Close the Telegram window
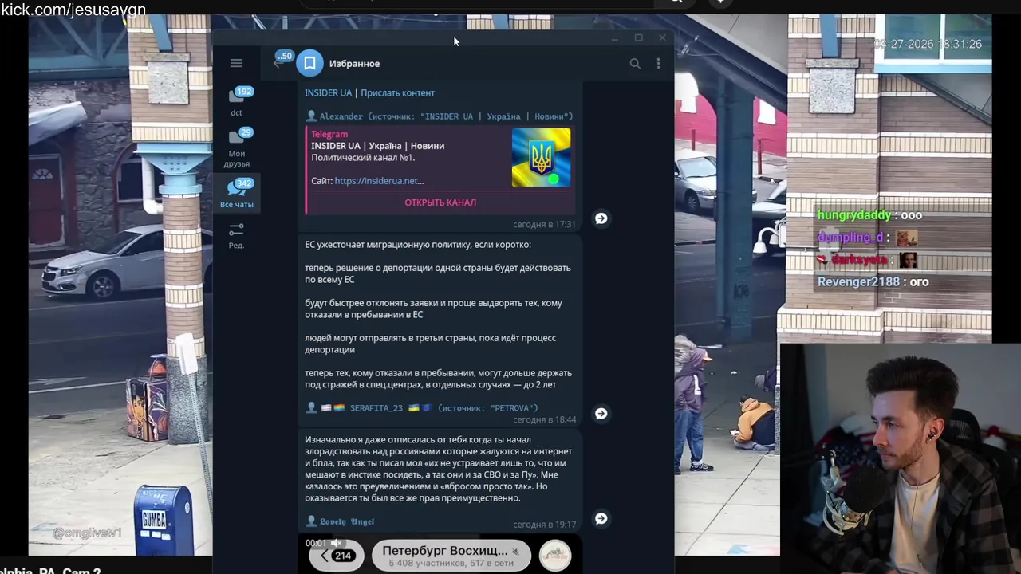 pyautogui.click(x=662, y=38)
